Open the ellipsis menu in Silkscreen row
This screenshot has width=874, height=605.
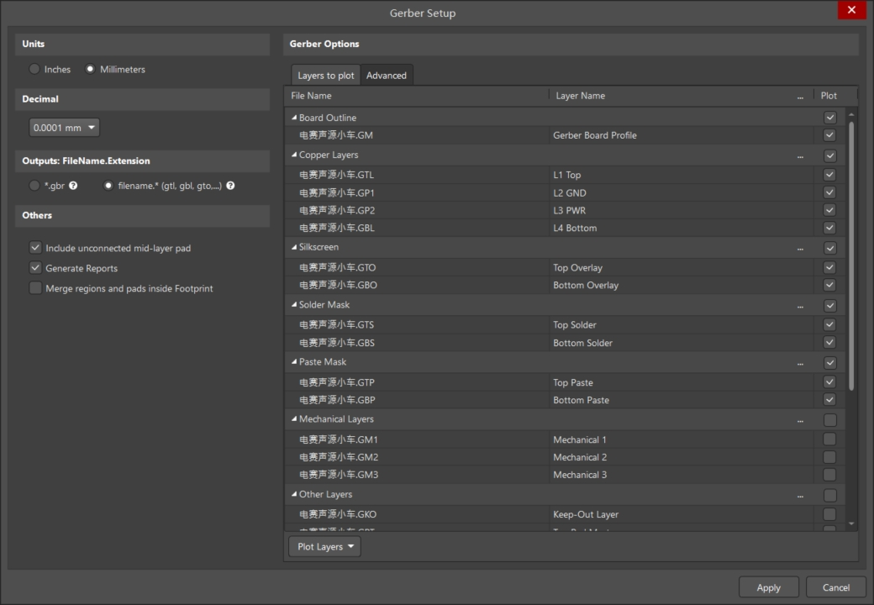coord(800,249)
